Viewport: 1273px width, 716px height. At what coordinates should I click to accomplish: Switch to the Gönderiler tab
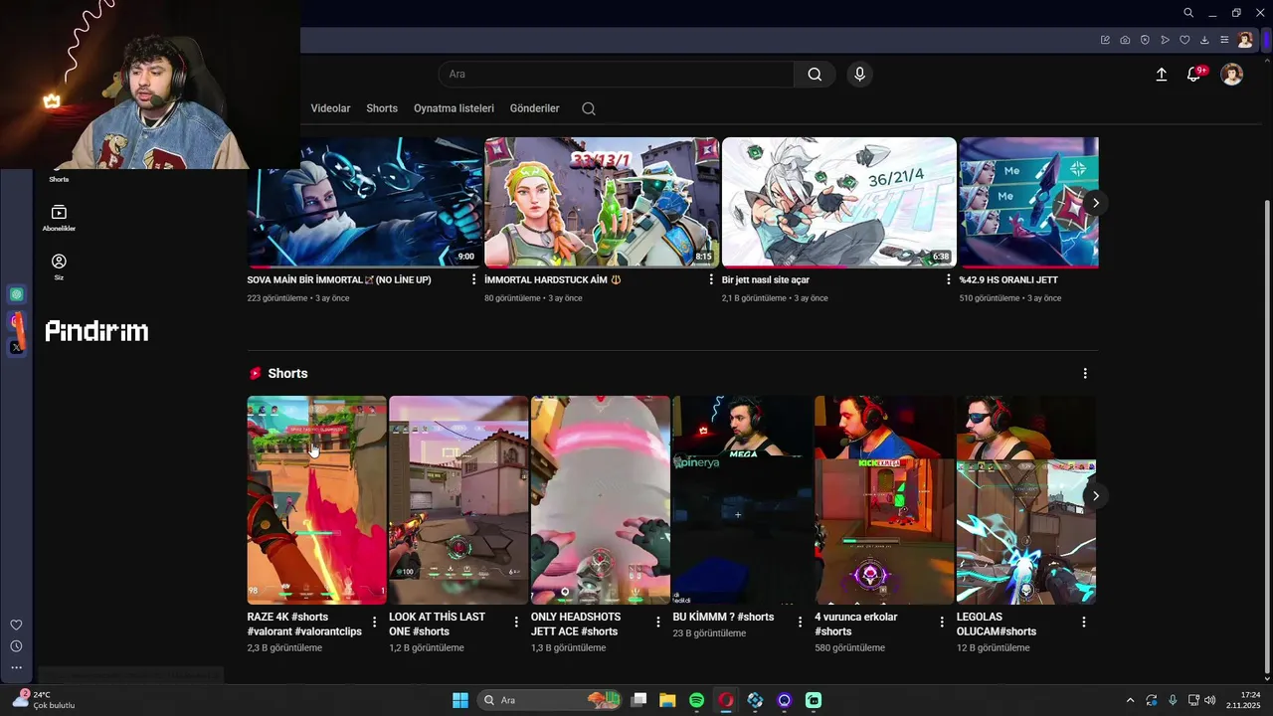534,108
